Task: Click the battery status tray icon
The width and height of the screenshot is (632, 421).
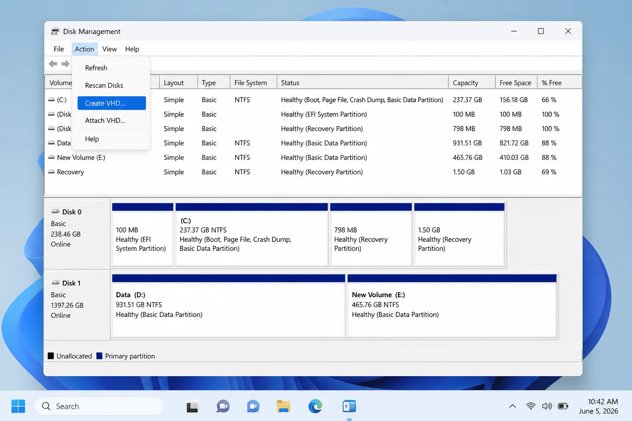Action: point(563,406)
